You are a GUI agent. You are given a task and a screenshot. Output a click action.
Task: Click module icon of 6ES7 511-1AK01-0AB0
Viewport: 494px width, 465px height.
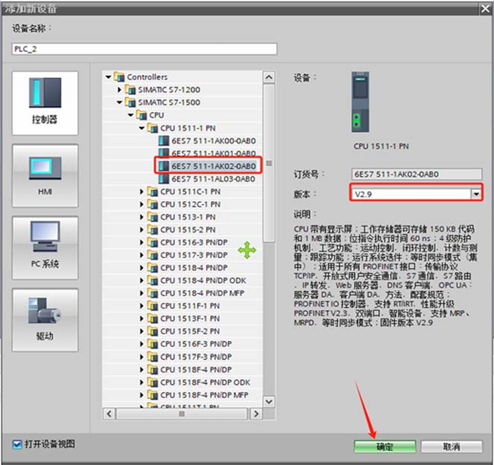pyautogui.click(x=164, y=153)
